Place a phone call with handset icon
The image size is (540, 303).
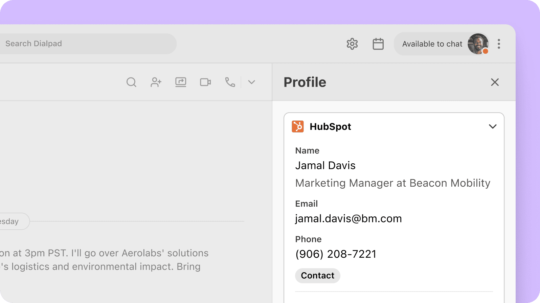[230, 82]
